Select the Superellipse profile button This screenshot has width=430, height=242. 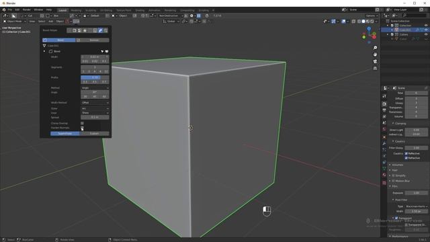tap(65, 134)
